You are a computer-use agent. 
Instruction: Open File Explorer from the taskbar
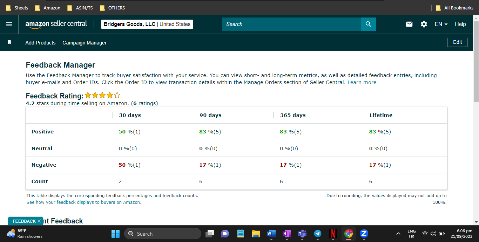tap(256, 234)
